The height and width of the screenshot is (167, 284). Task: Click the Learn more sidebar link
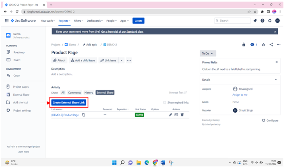point(23,152)
